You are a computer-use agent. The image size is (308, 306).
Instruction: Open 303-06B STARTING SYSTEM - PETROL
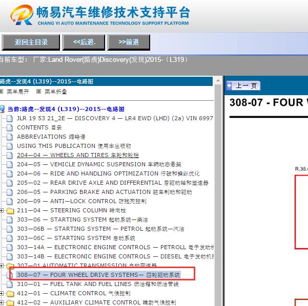(x=100, y=229)
